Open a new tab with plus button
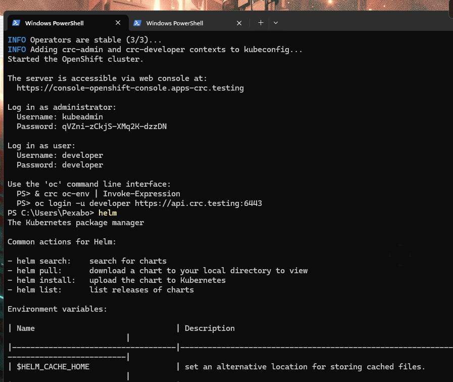 click(x=261, y=23)
